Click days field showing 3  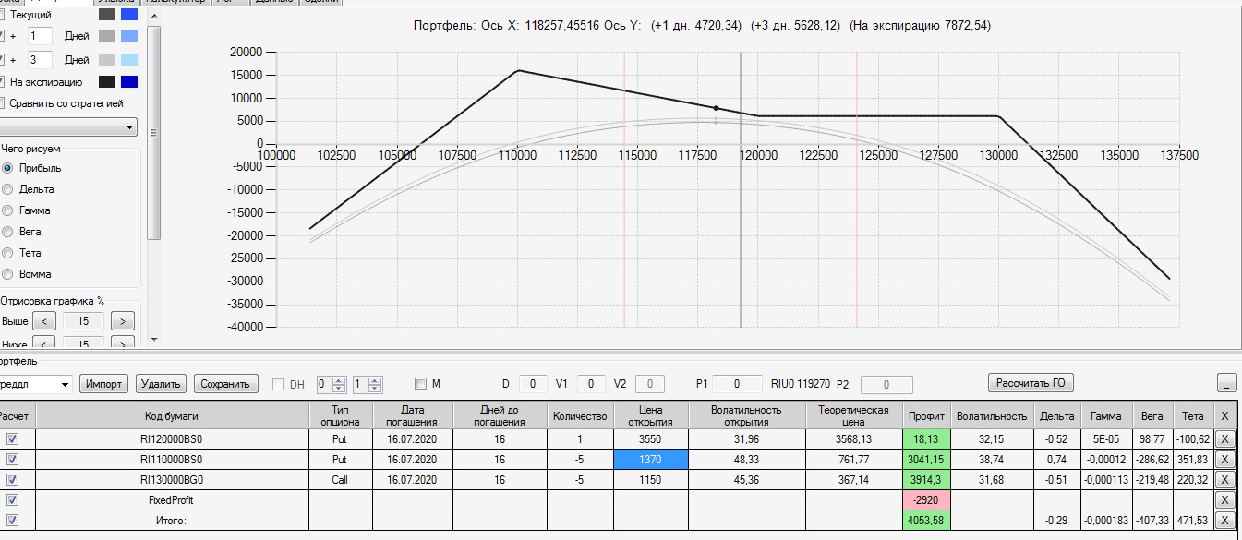coord(40,59)
